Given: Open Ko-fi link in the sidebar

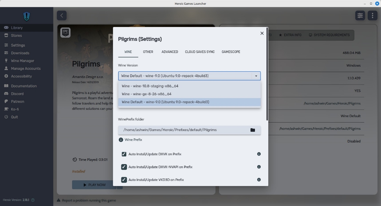Looking at the screenshot, I should tap(27, 109).
